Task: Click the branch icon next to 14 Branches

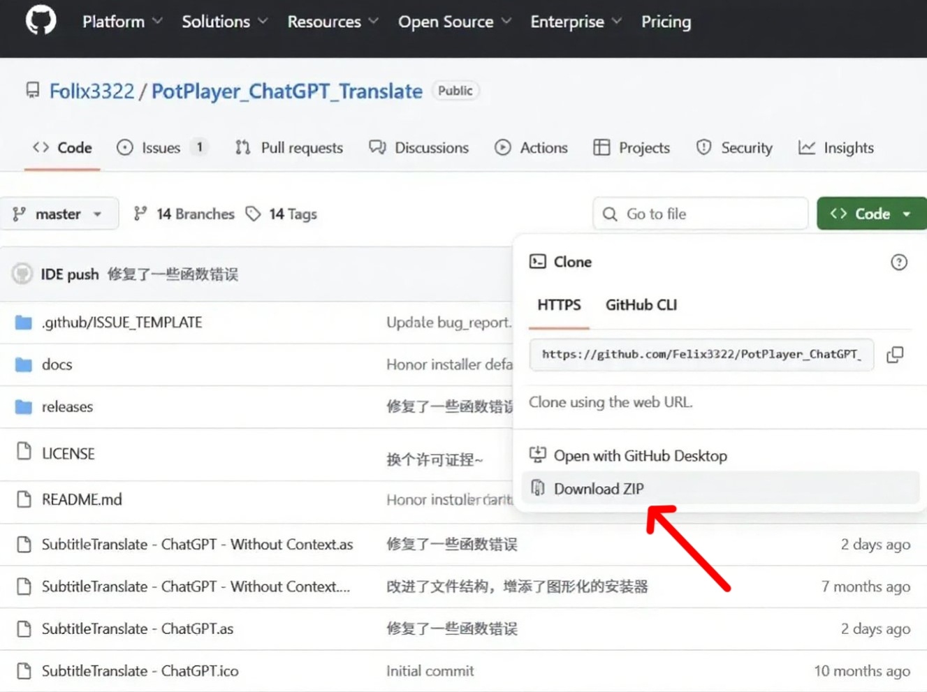Action: (140, 214)
